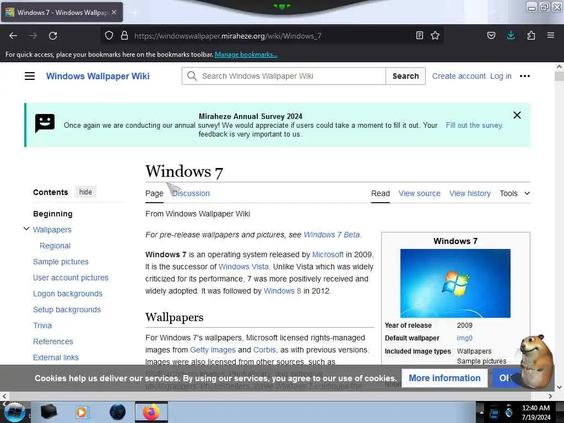
Task: Jump to Regional subsection in contents
Action: (55, 246)
